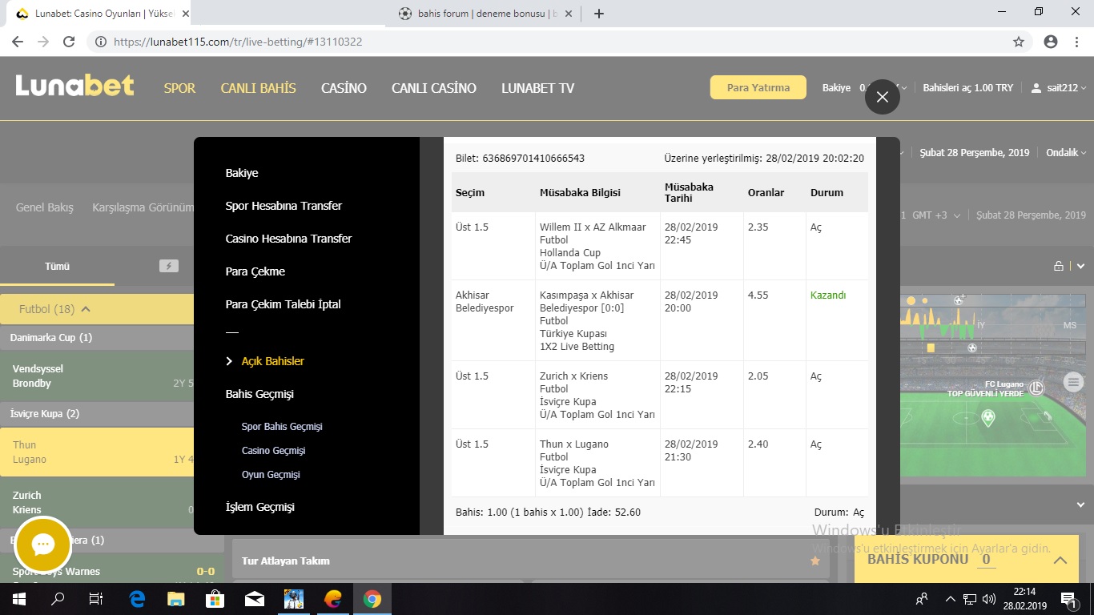Viewport: 1094px width, 615px height.
Task: Click the browser address bar URL
Action: (238, 42)
